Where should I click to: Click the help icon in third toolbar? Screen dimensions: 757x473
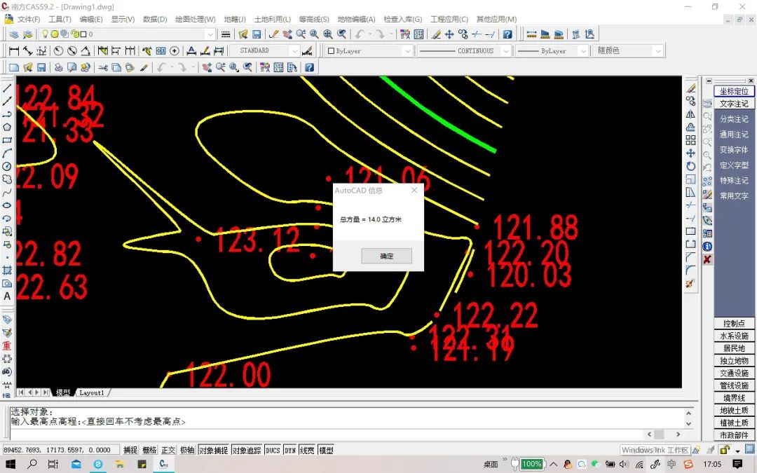pos(310,67)
